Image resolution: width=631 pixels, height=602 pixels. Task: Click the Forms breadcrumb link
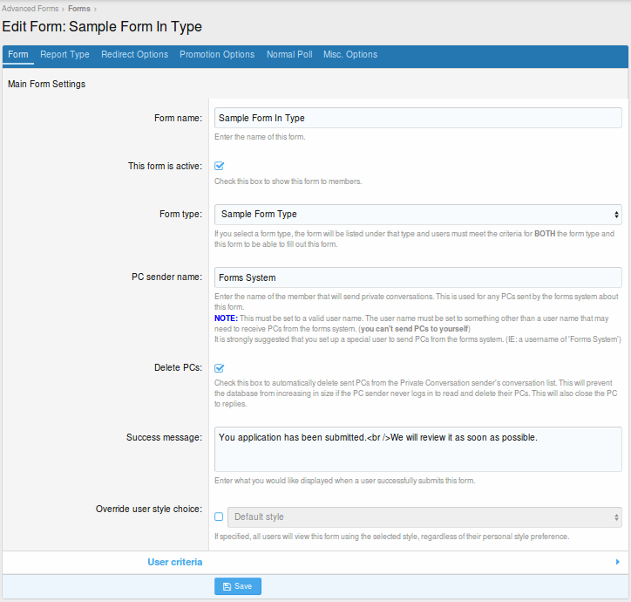[x=79, y=8]
